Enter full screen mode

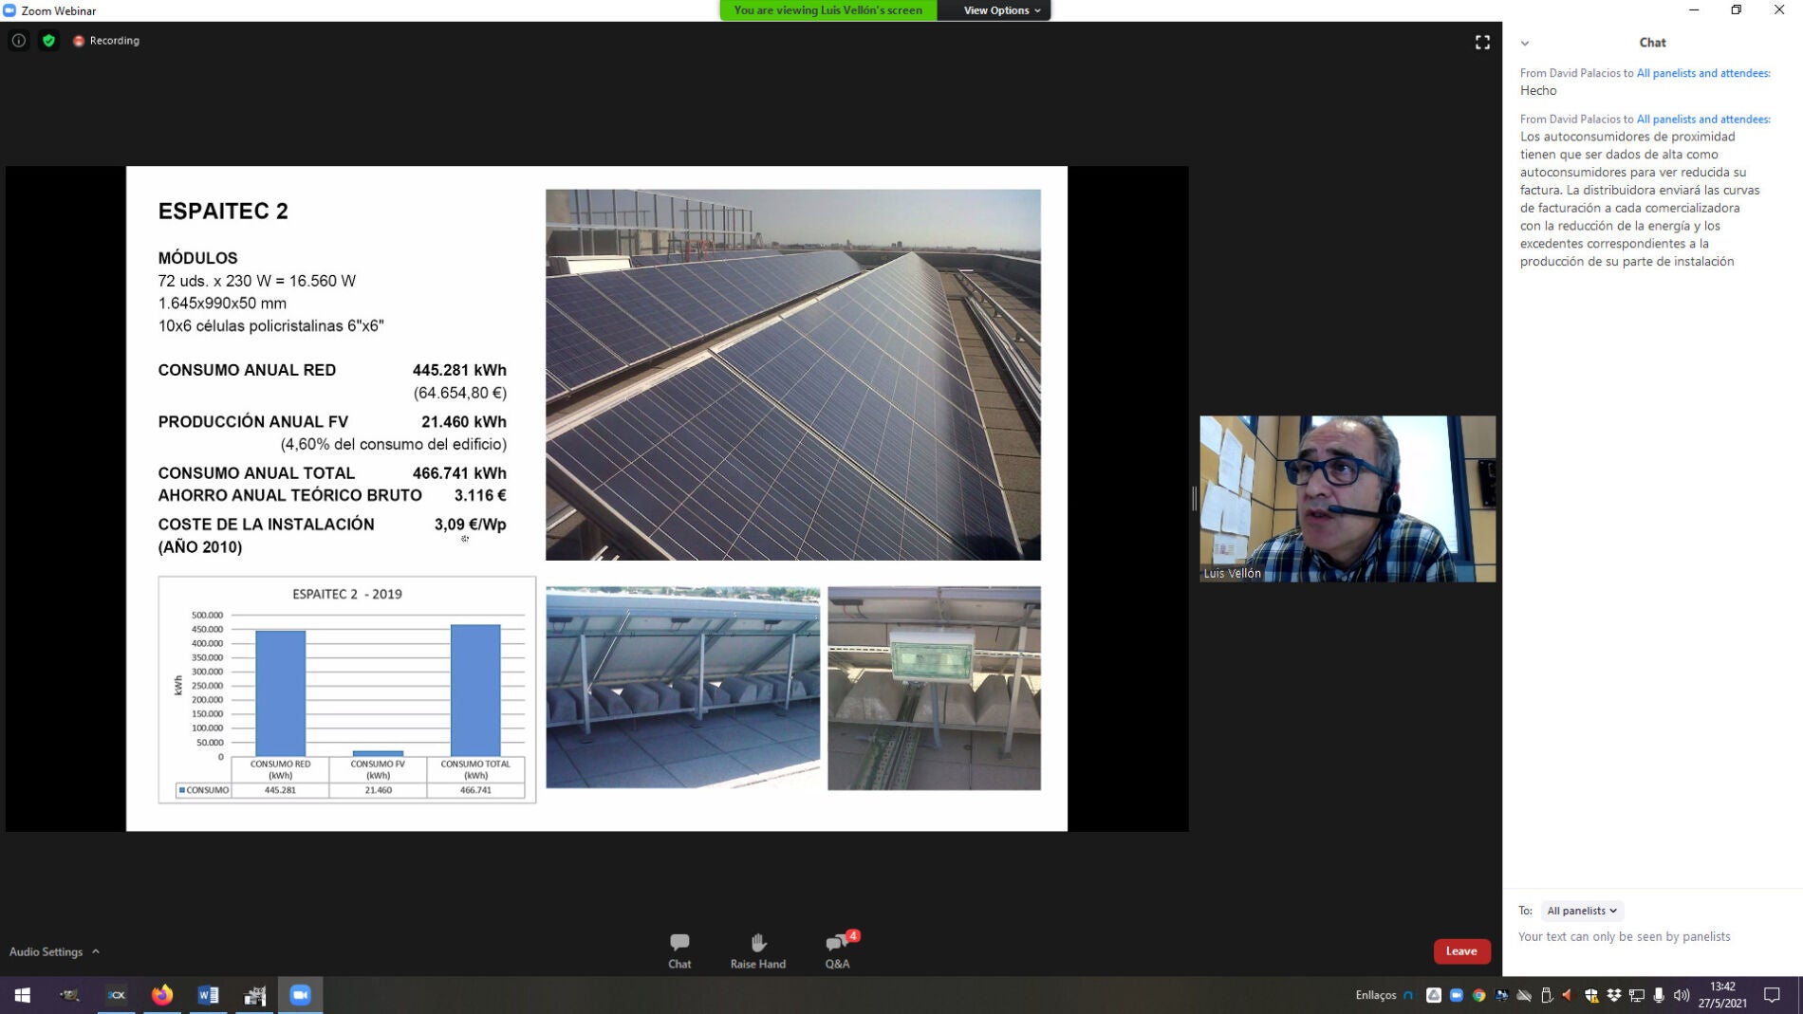[x=1482, y=43]
